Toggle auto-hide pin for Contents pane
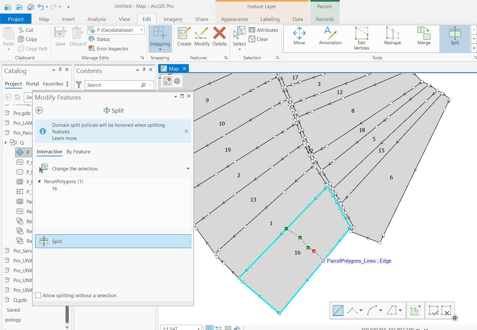 [x=144, y=69]
